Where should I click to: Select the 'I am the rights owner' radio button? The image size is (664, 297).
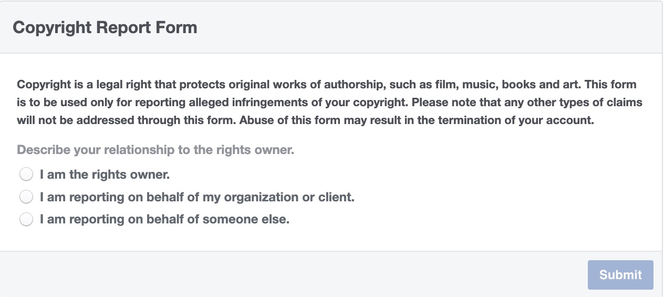tap(26, 174)
